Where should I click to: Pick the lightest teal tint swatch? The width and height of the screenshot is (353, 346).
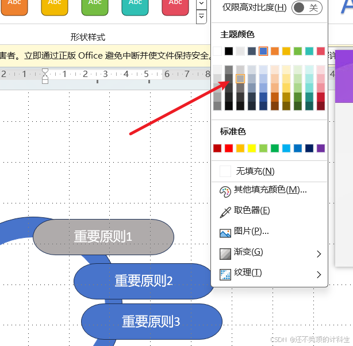point(309,70)
